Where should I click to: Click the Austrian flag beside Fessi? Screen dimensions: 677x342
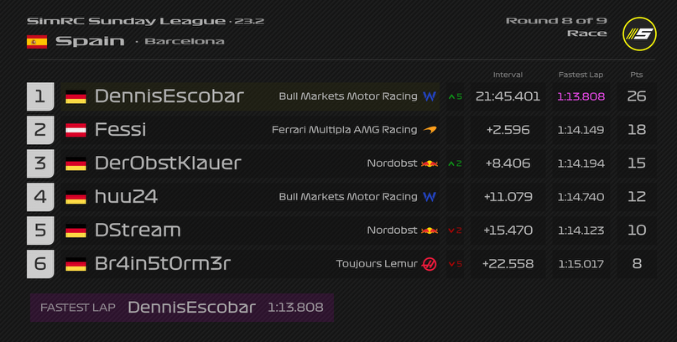pyautogui.click(x=76, y=130)
